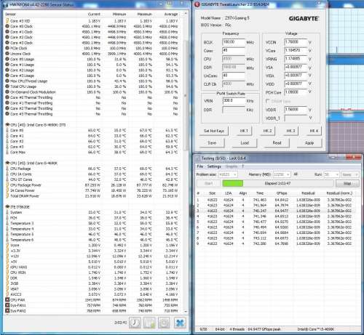Open the Problem size dropdown in LinX

coord(228,174)
